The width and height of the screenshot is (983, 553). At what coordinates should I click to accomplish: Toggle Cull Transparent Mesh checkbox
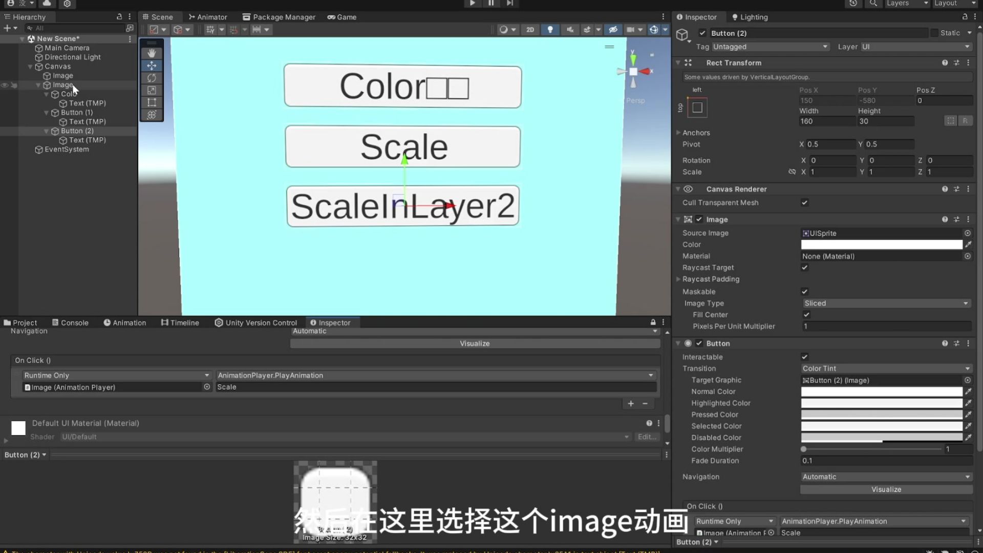[x=804, y=203]
